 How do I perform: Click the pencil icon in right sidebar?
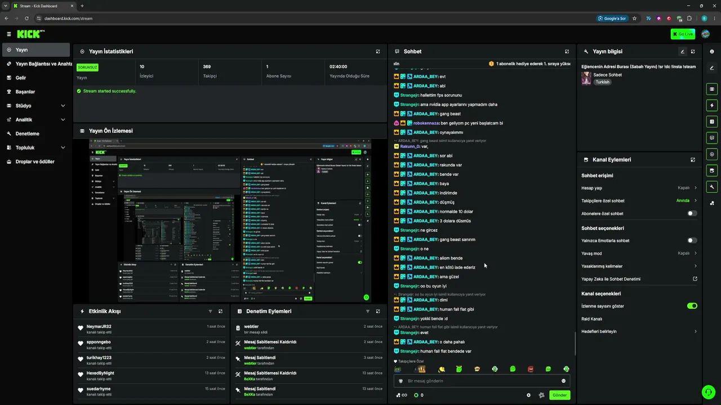coord(712,67)
